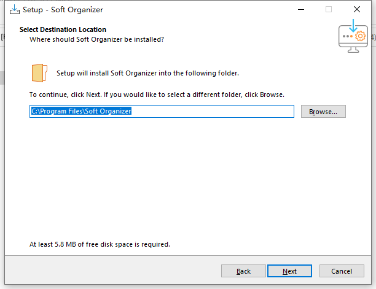The height and width of the screenshot is (289, 376).
Task: Close the Soft Organizer setup window
Action: pos(357,10)
